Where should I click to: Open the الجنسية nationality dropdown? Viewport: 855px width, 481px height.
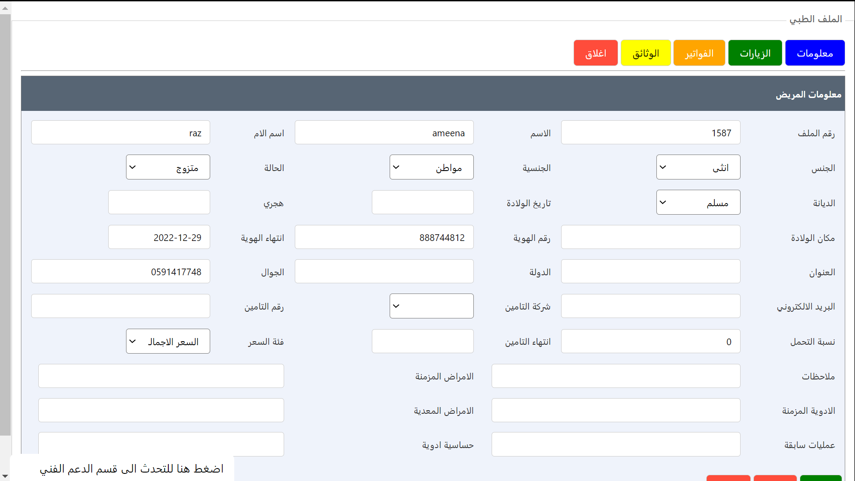[431, 167]
